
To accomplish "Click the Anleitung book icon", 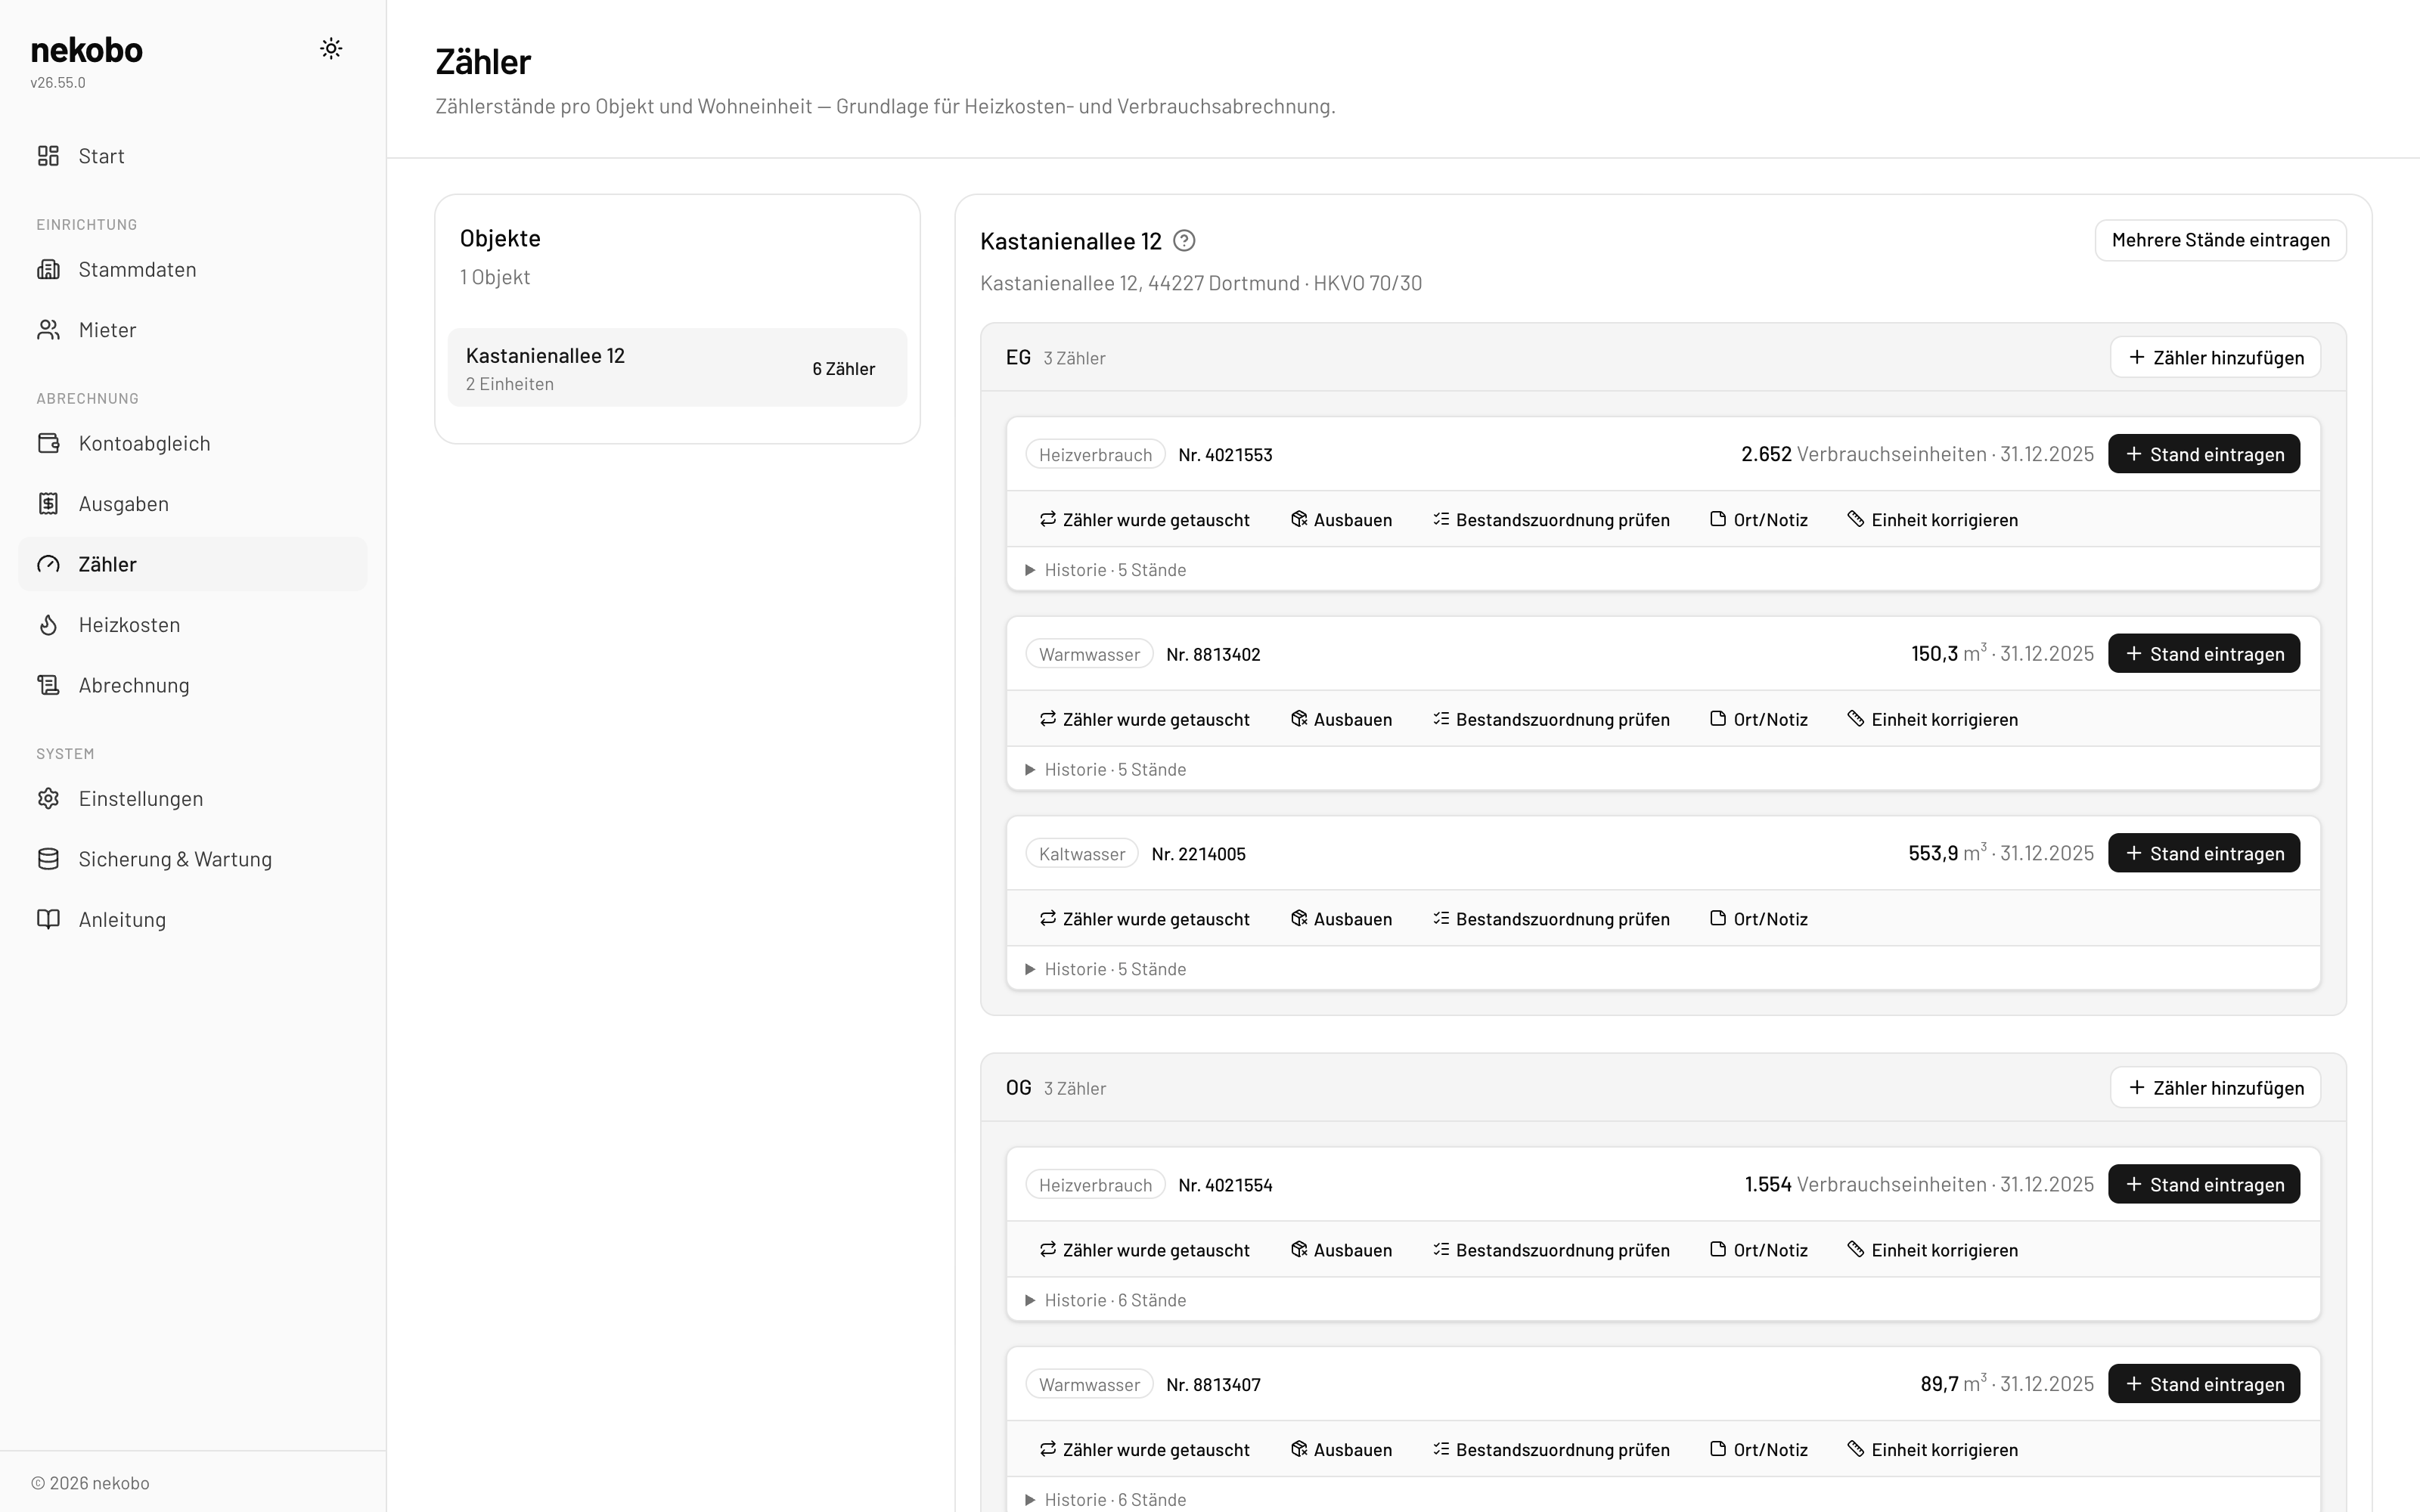I will click(48, 919).
